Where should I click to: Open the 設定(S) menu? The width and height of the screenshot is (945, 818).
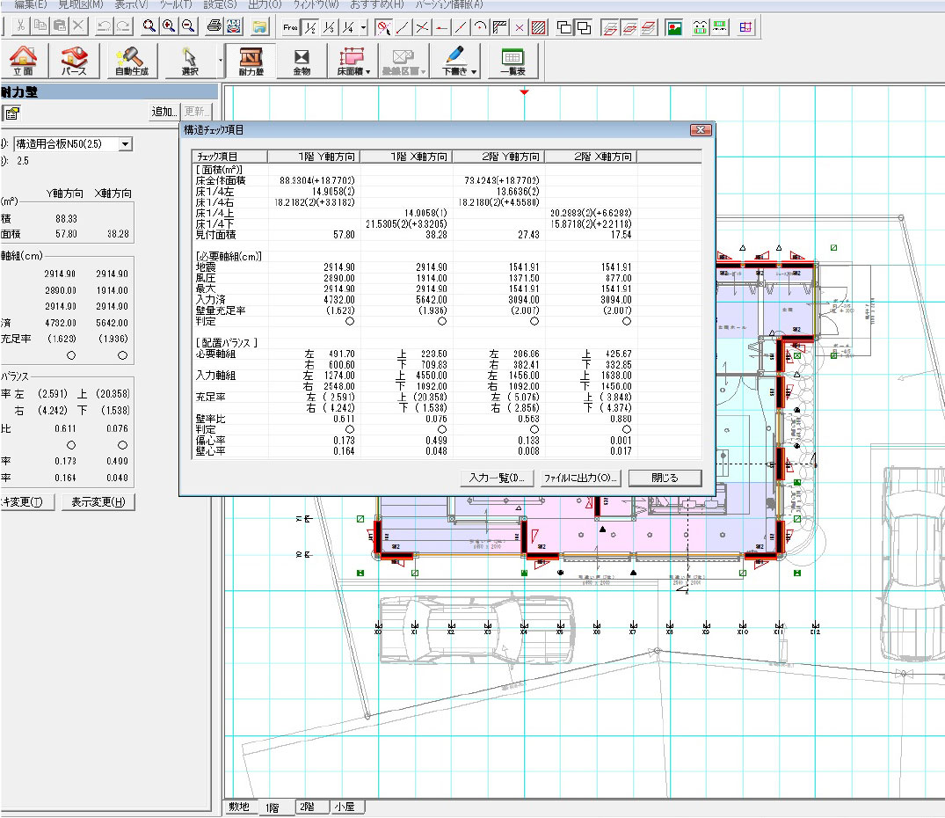[x=220, y=4]
